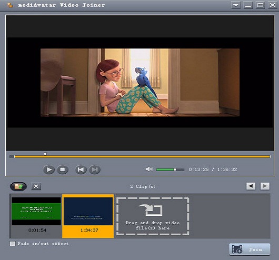Start playback with the Play button
Image resolution: width=279 pixels, height=260 pixels.
tap(49, 169)
